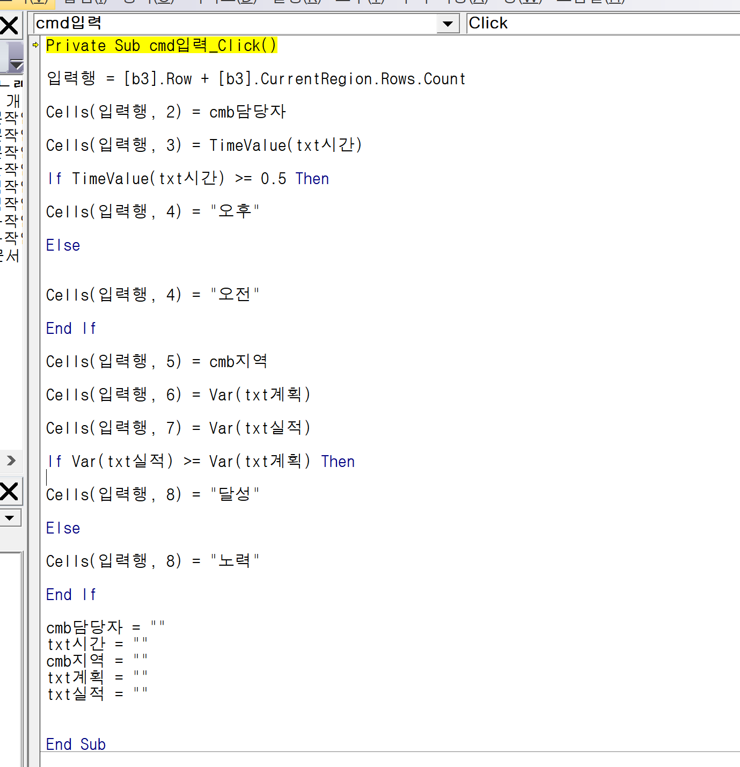Click the highlighted Private Sub cmd입력_Click line
Image resolution: width=740 pixels, height=767 pixels.
(x=161, y=46)
